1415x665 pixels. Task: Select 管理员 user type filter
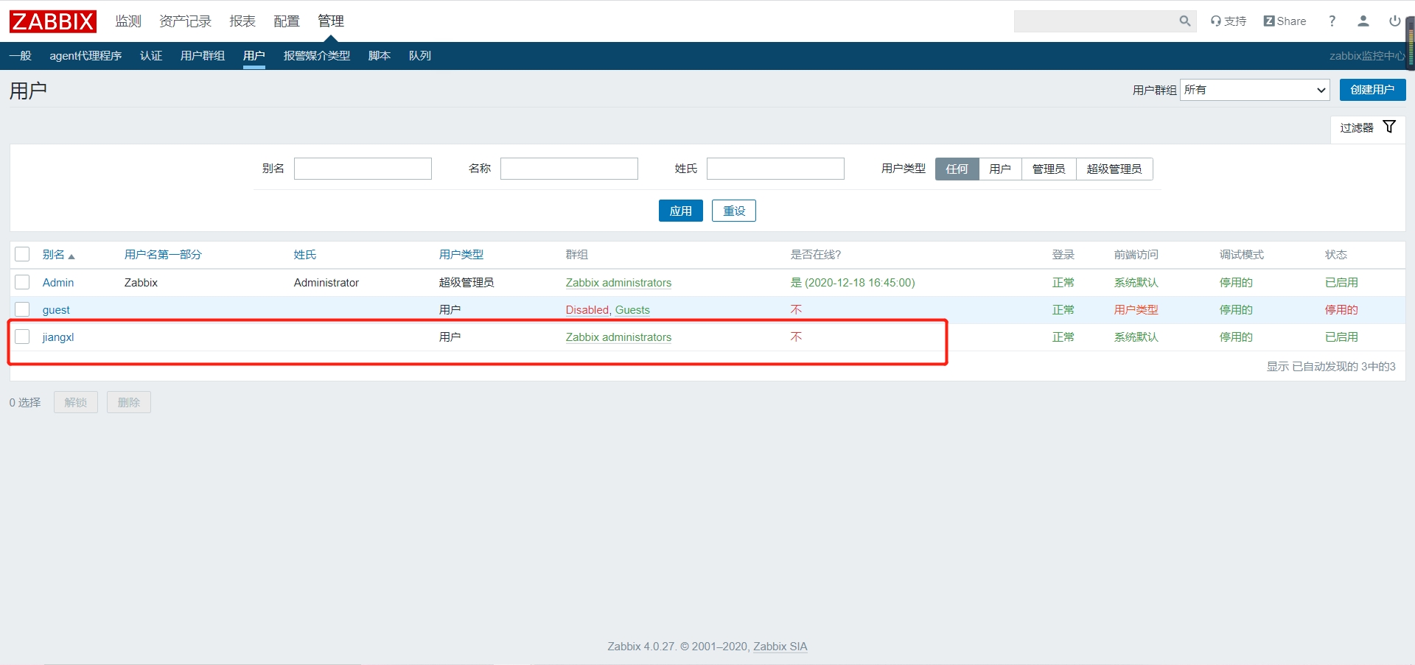point(1049,169)
